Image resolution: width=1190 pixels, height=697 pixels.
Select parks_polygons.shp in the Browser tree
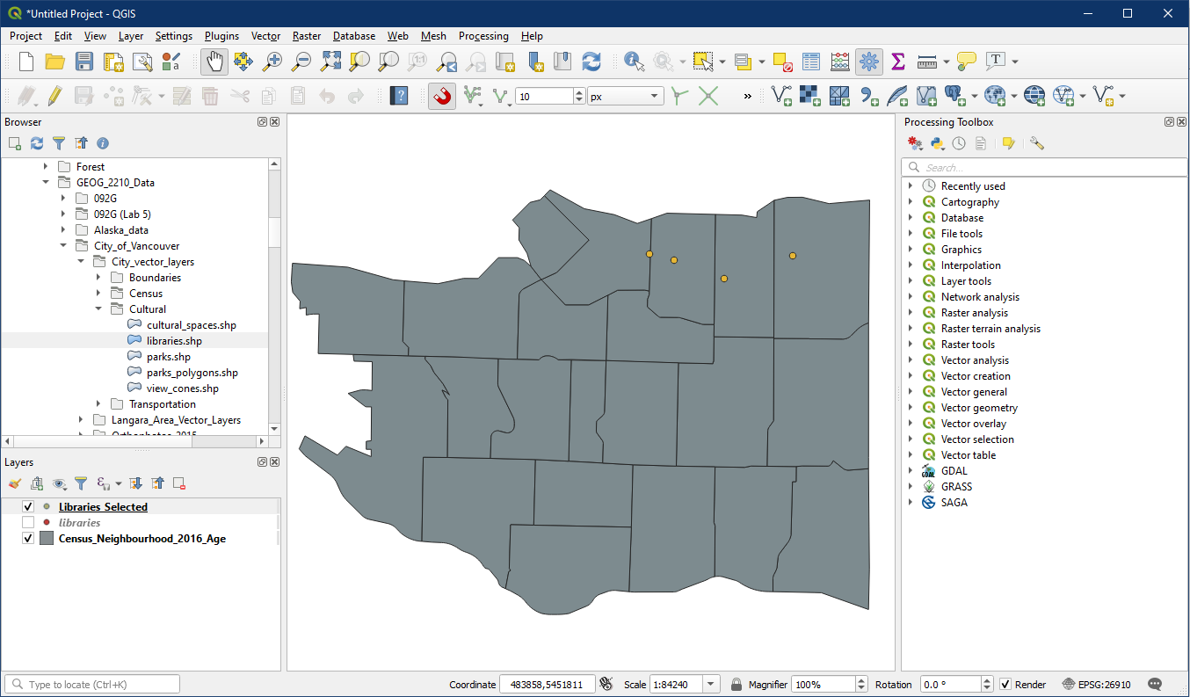coord(192,373)
